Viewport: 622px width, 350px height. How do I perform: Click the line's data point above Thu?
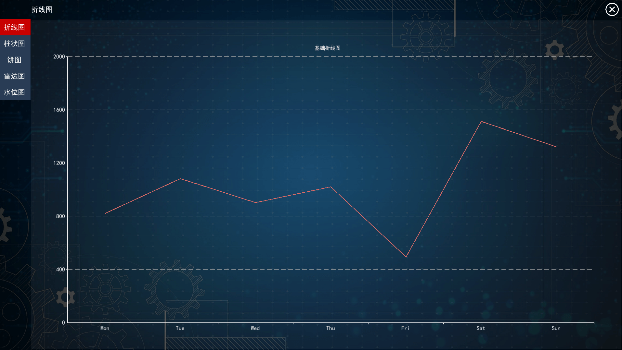pyautogui.click(x=331, y=187)
